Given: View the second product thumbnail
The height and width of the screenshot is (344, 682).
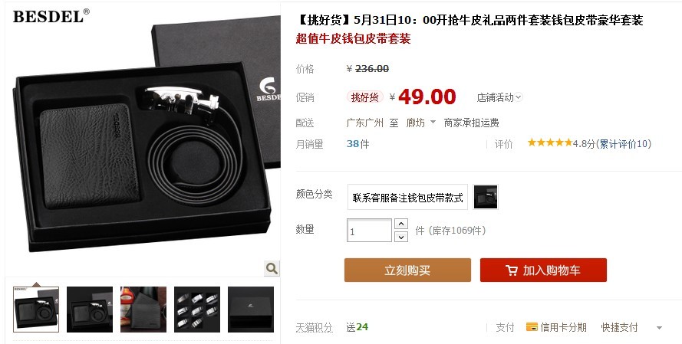Looking at the screenshot, I should pyautogui.click(x=90, y=310).
